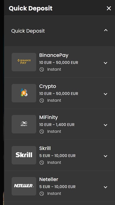Image resolution: width=115 pixels, height=205 pixels.
Task: Click the MiFinity infinity logo tile
Action: pyautogui.click(x=24, y=124)
